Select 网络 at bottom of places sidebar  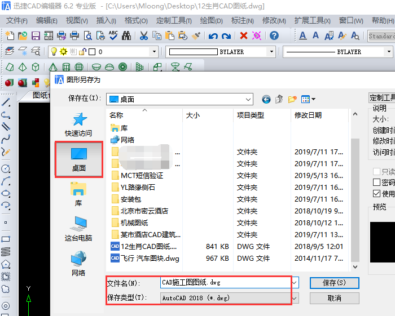[x=78, y=264]
